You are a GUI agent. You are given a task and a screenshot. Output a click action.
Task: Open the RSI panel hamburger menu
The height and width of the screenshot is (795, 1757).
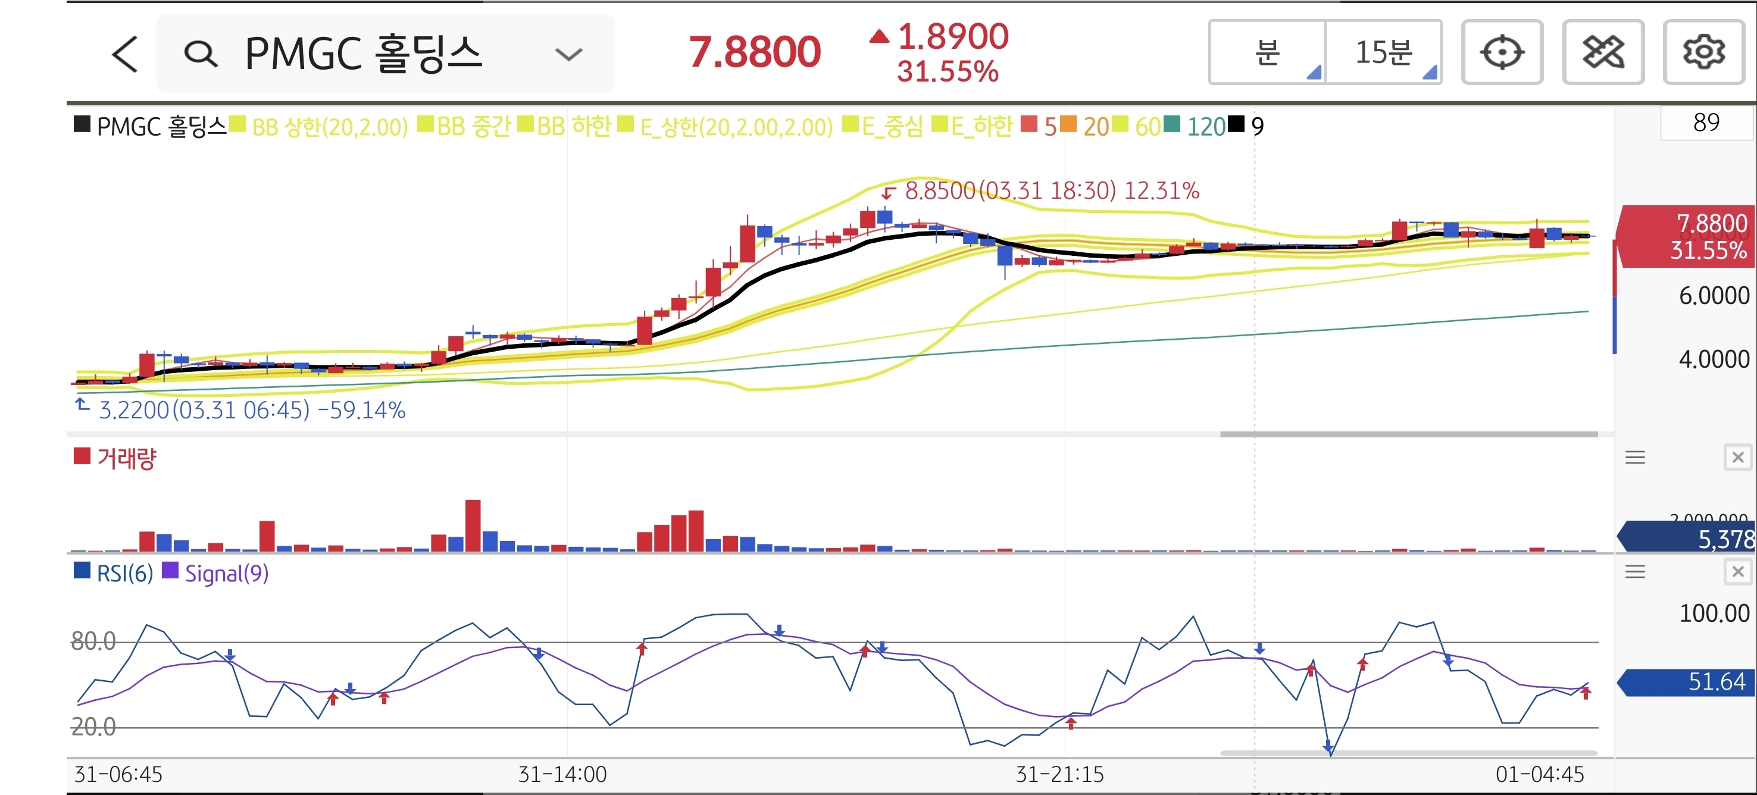(x=1635, y=571)
